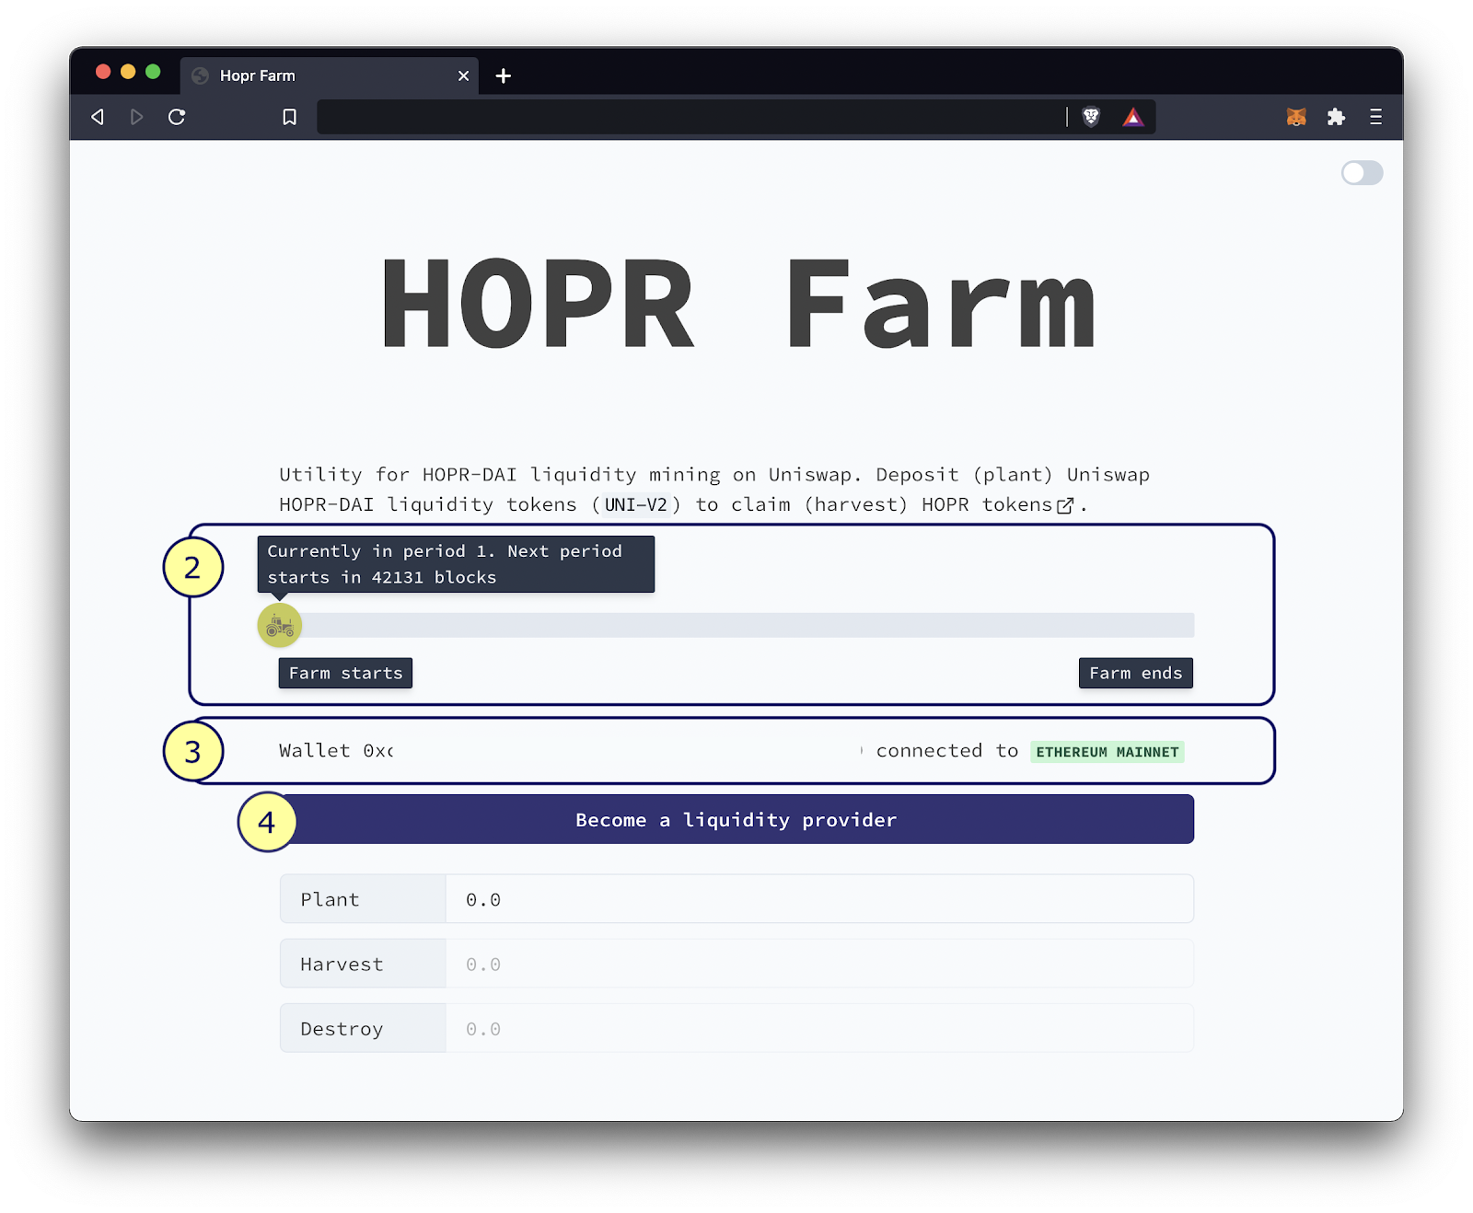Open the external link icon after HOPR tokens
The width and height of the screenshot is (1473, 1213).
(1065, 505)
